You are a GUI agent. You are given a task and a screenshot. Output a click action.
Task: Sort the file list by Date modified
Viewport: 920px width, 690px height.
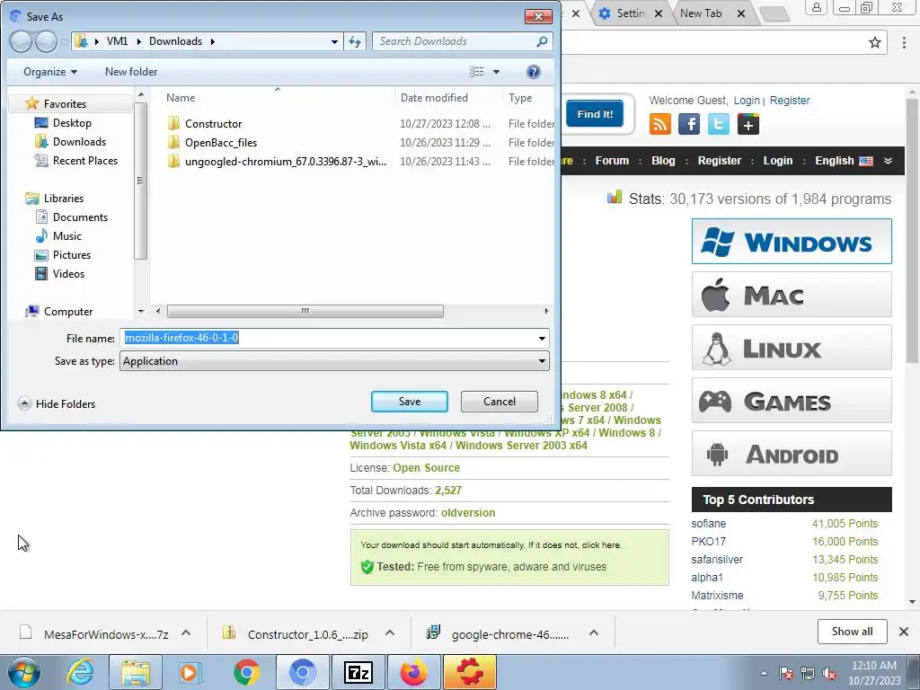(x=434, y=98)
